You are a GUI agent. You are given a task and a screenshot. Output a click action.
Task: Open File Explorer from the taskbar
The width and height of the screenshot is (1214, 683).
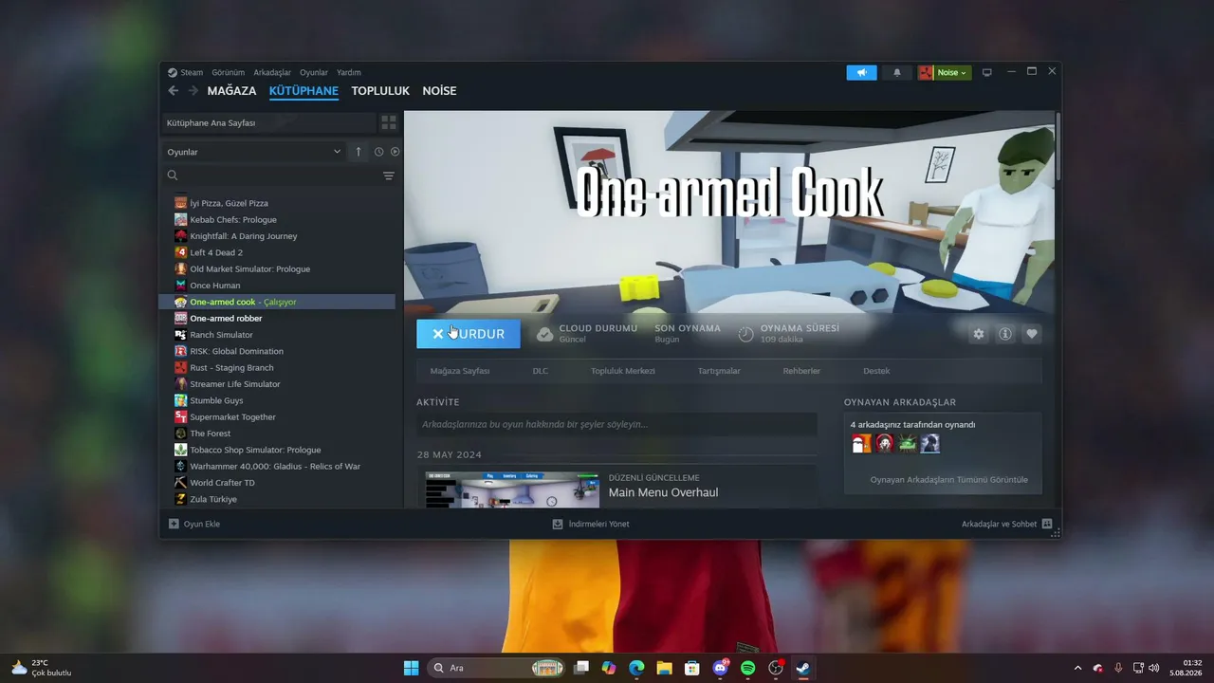point(664,668)
